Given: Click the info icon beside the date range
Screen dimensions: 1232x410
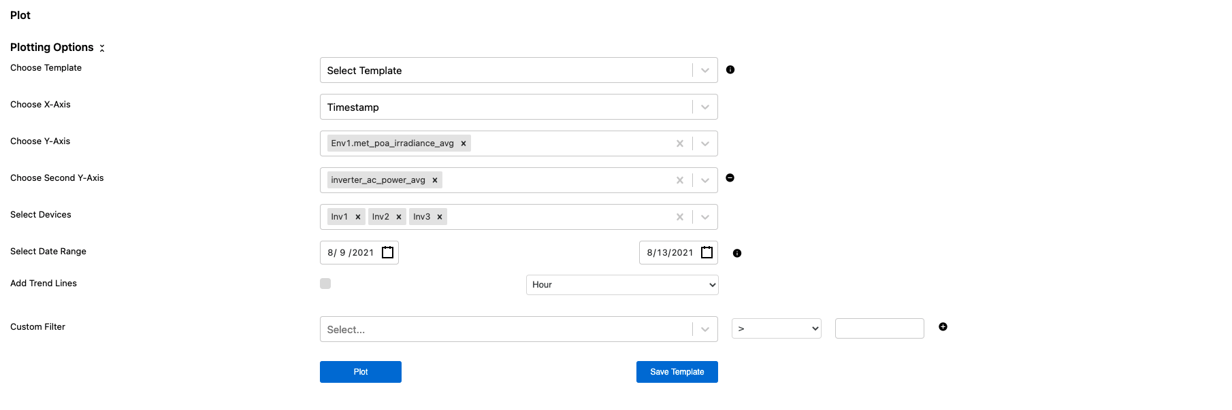Looking at the screenshot, I should click(737, 253).
